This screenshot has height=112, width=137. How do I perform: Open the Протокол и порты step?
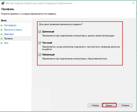[13, 30]
